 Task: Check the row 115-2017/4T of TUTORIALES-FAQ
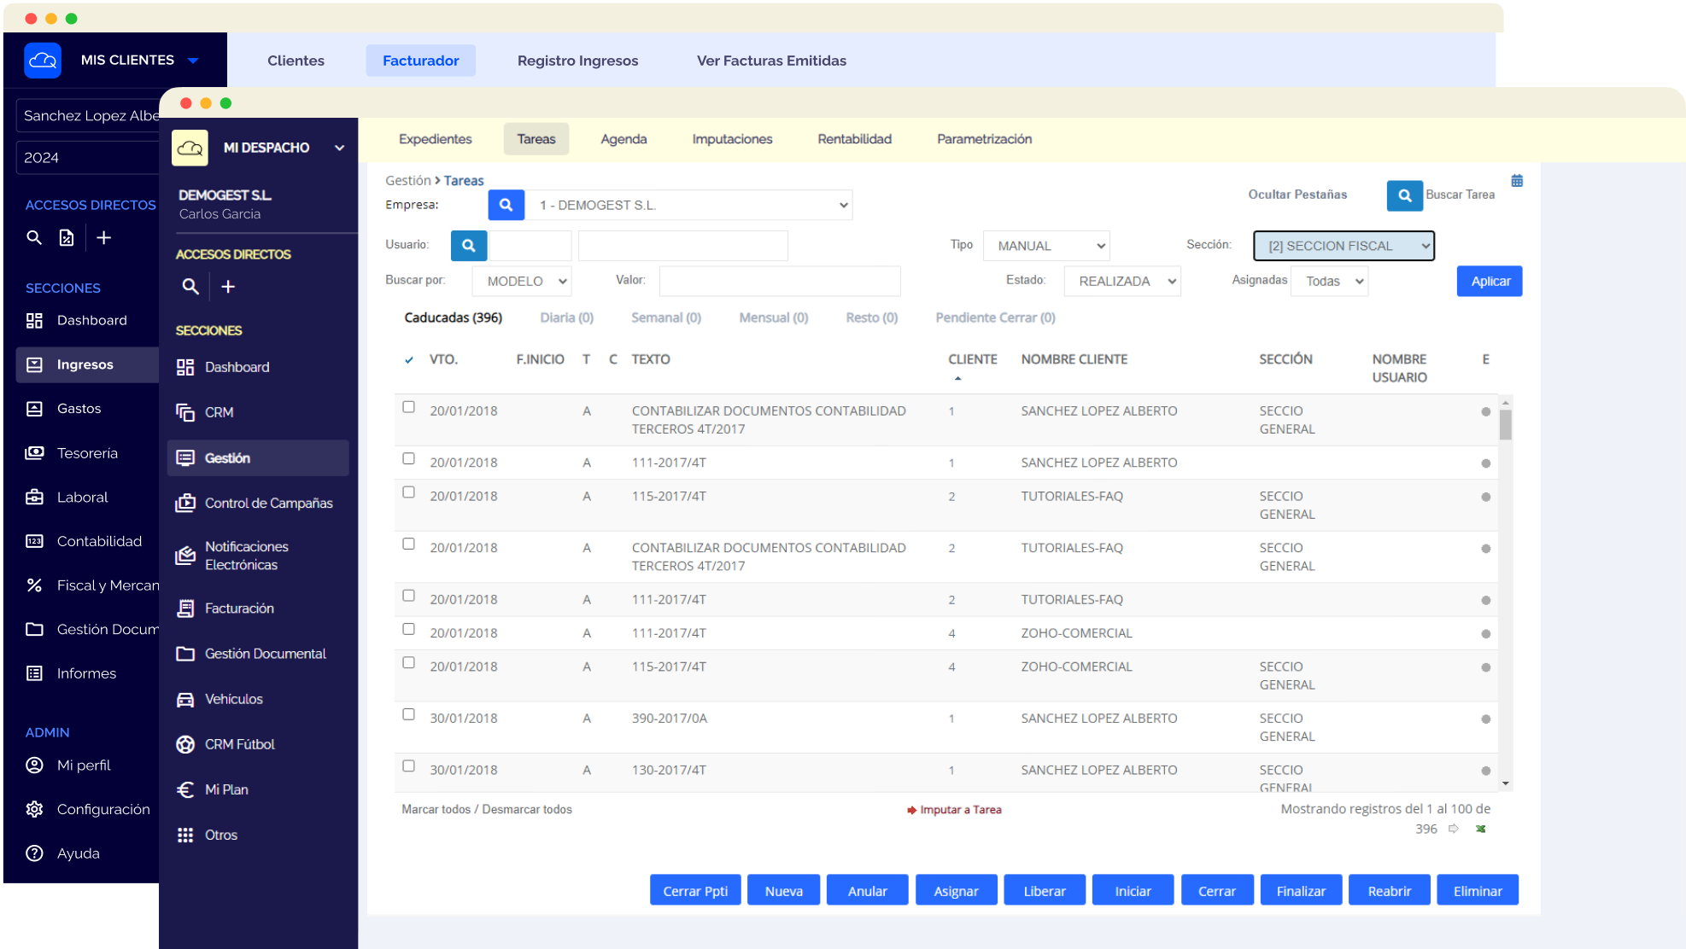coord(408,492)
